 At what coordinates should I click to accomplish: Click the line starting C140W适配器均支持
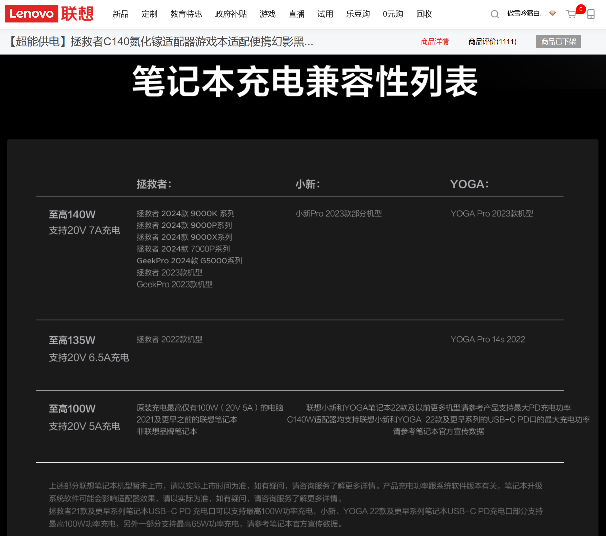439,420
